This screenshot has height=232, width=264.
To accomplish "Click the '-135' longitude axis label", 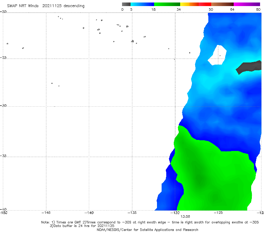I will (x=132, y=213).
